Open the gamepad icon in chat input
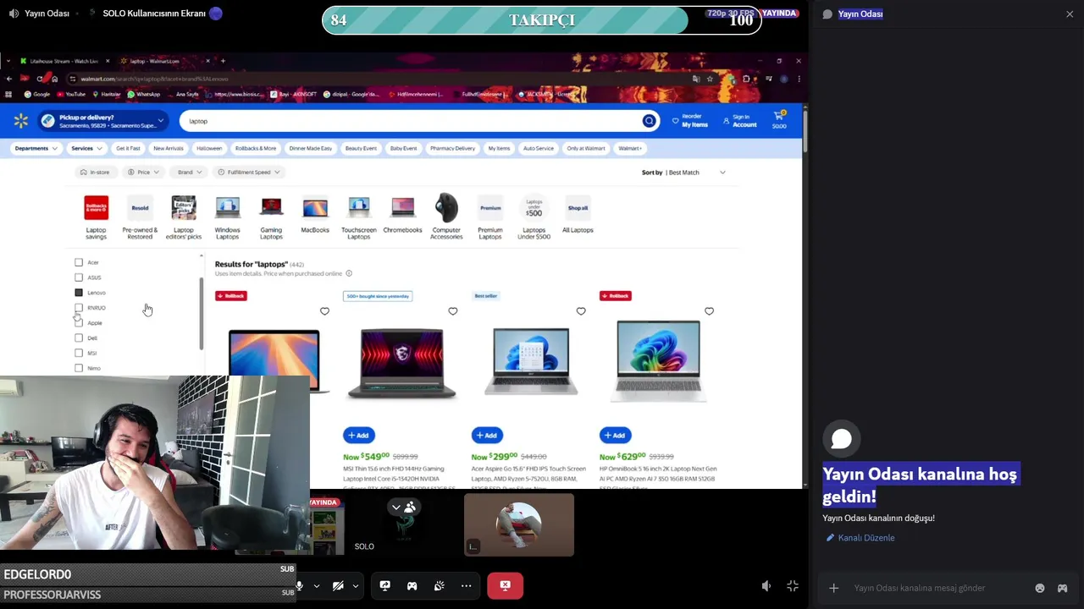The image size is (1084, 609). pos(1062,588)
